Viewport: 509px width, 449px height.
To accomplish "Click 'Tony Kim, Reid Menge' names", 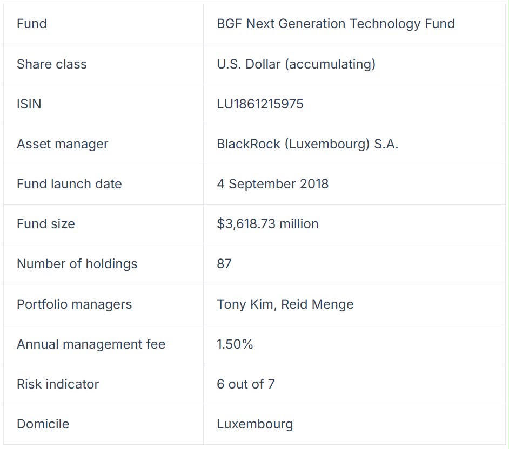I will (285, 304).
